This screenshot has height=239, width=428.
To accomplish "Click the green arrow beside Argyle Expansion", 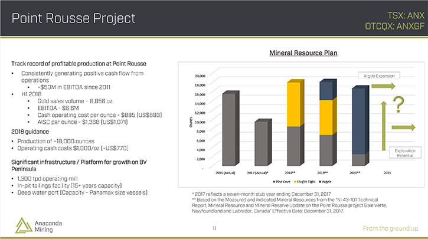I will click(x=383, y=86).
